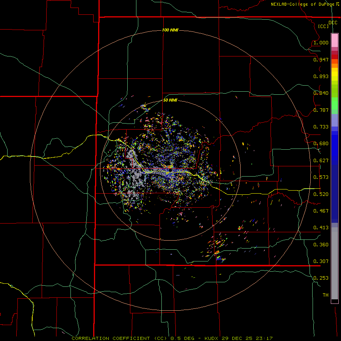341x341 pixels.
Task: Click the 0.467 legend value
Action: [321, 211]
